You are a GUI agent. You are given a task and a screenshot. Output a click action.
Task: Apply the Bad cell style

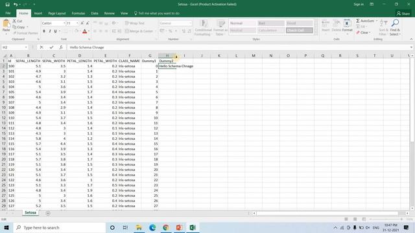(271, 23)
